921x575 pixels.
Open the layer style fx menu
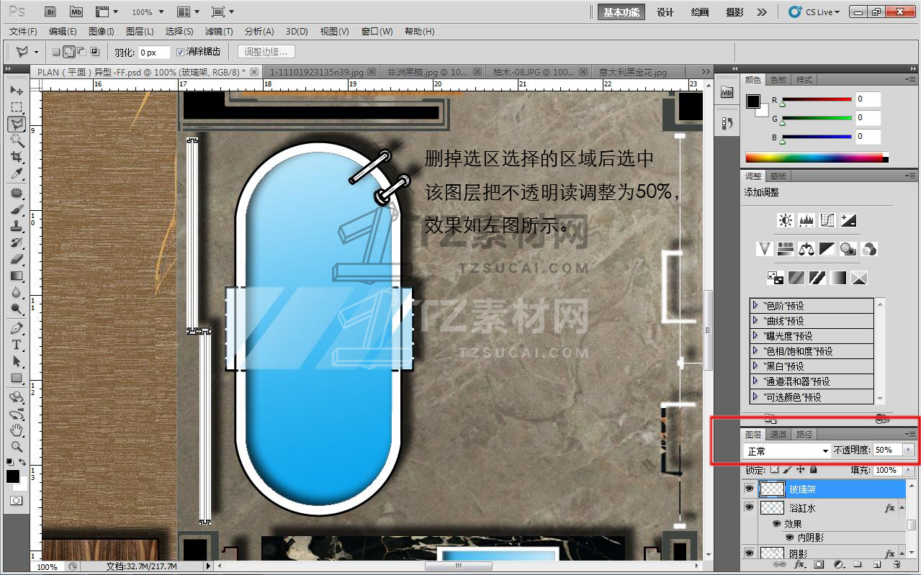[799, 565]
